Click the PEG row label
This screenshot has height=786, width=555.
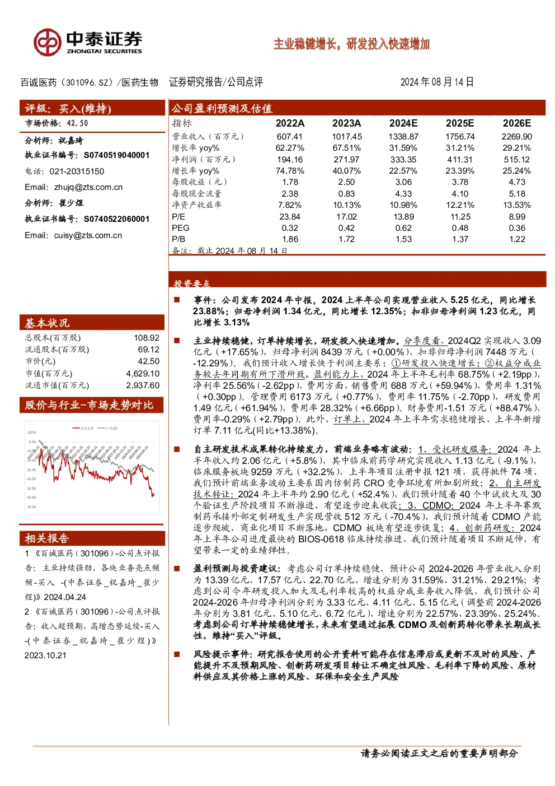pos(181,228)
